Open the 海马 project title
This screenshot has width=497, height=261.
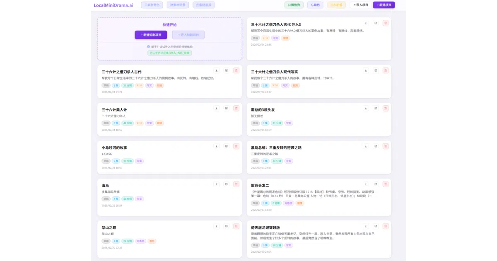click(x=105, y=186)
